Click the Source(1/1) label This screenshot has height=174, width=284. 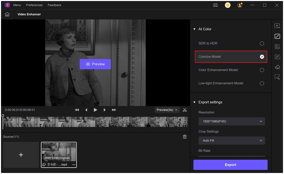coord(11,137)
